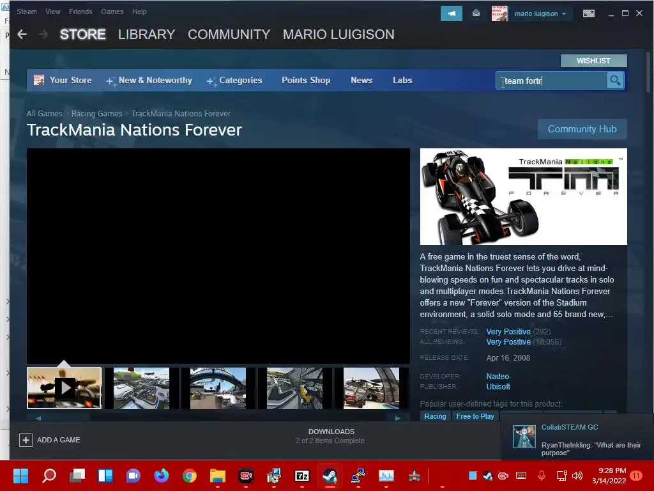This screenshot has height=491, width=654.
Task: Expand the mario luigison account dropdown
Action: point(540,14)
